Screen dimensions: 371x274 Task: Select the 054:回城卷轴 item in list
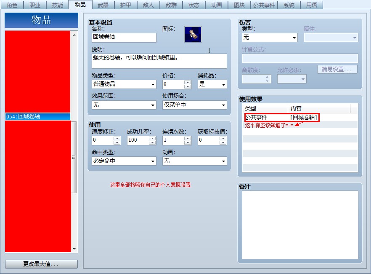pos(38,117)
